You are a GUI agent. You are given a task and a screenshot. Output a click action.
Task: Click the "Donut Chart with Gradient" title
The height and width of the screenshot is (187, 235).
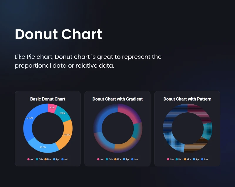point(117,99)
